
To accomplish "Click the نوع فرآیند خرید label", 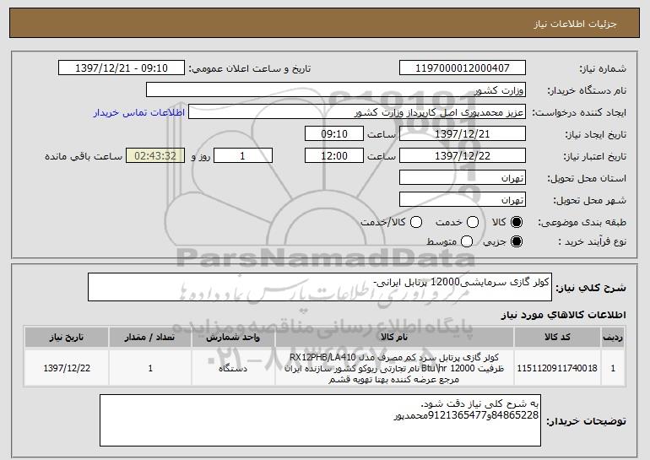I will [x=592, y=241].
